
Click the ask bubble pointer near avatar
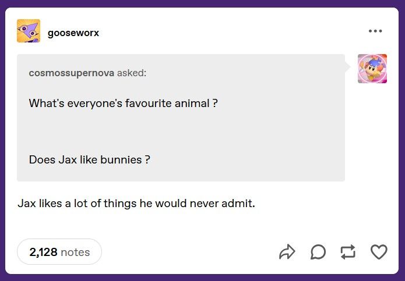[x=348, y=67]
